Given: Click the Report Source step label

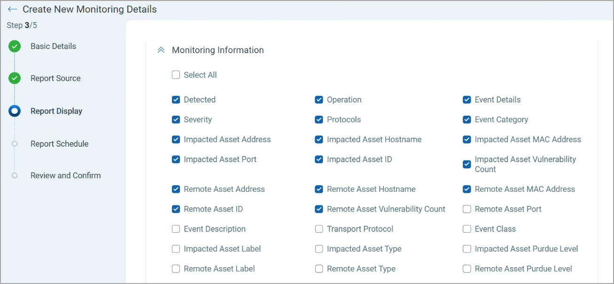Looking at the screenshot, I should (55, 78).
